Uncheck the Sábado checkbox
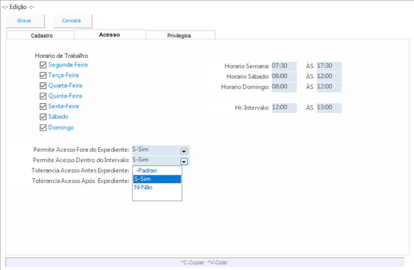The height and width of the screenshot is (270, 414). [43, 117]
